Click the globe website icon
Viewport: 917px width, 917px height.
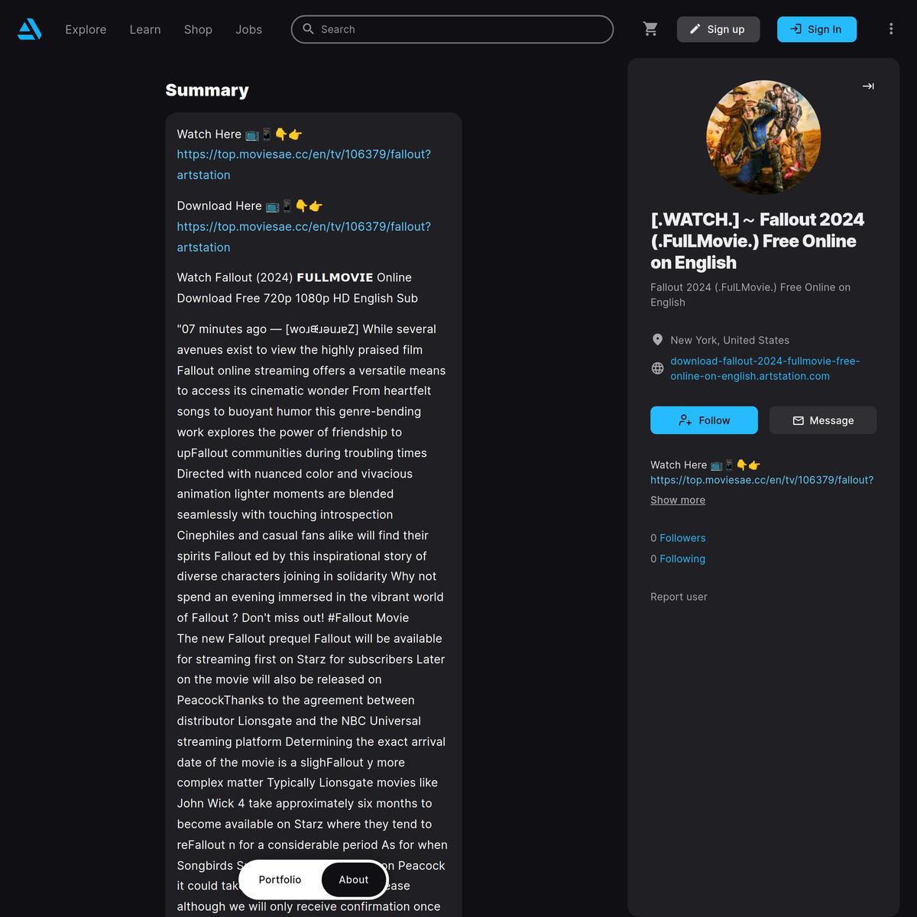click(x=657, y=368)
